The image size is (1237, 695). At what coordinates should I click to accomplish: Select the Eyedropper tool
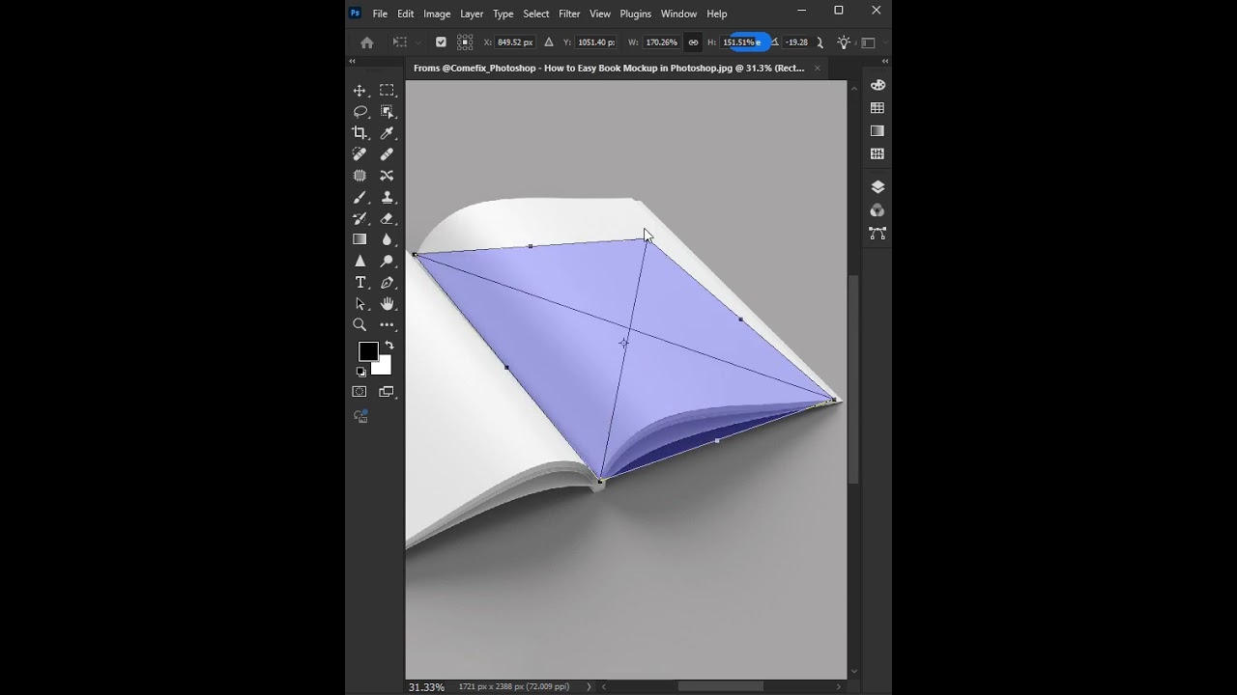[x=388, y=133]
